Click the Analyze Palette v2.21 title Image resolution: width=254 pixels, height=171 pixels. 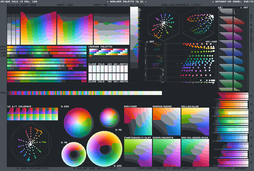(127, 2)
